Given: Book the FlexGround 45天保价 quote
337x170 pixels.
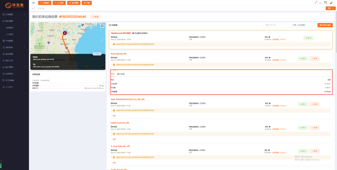Looking at the screenshot, I should [x=309, y=38].
